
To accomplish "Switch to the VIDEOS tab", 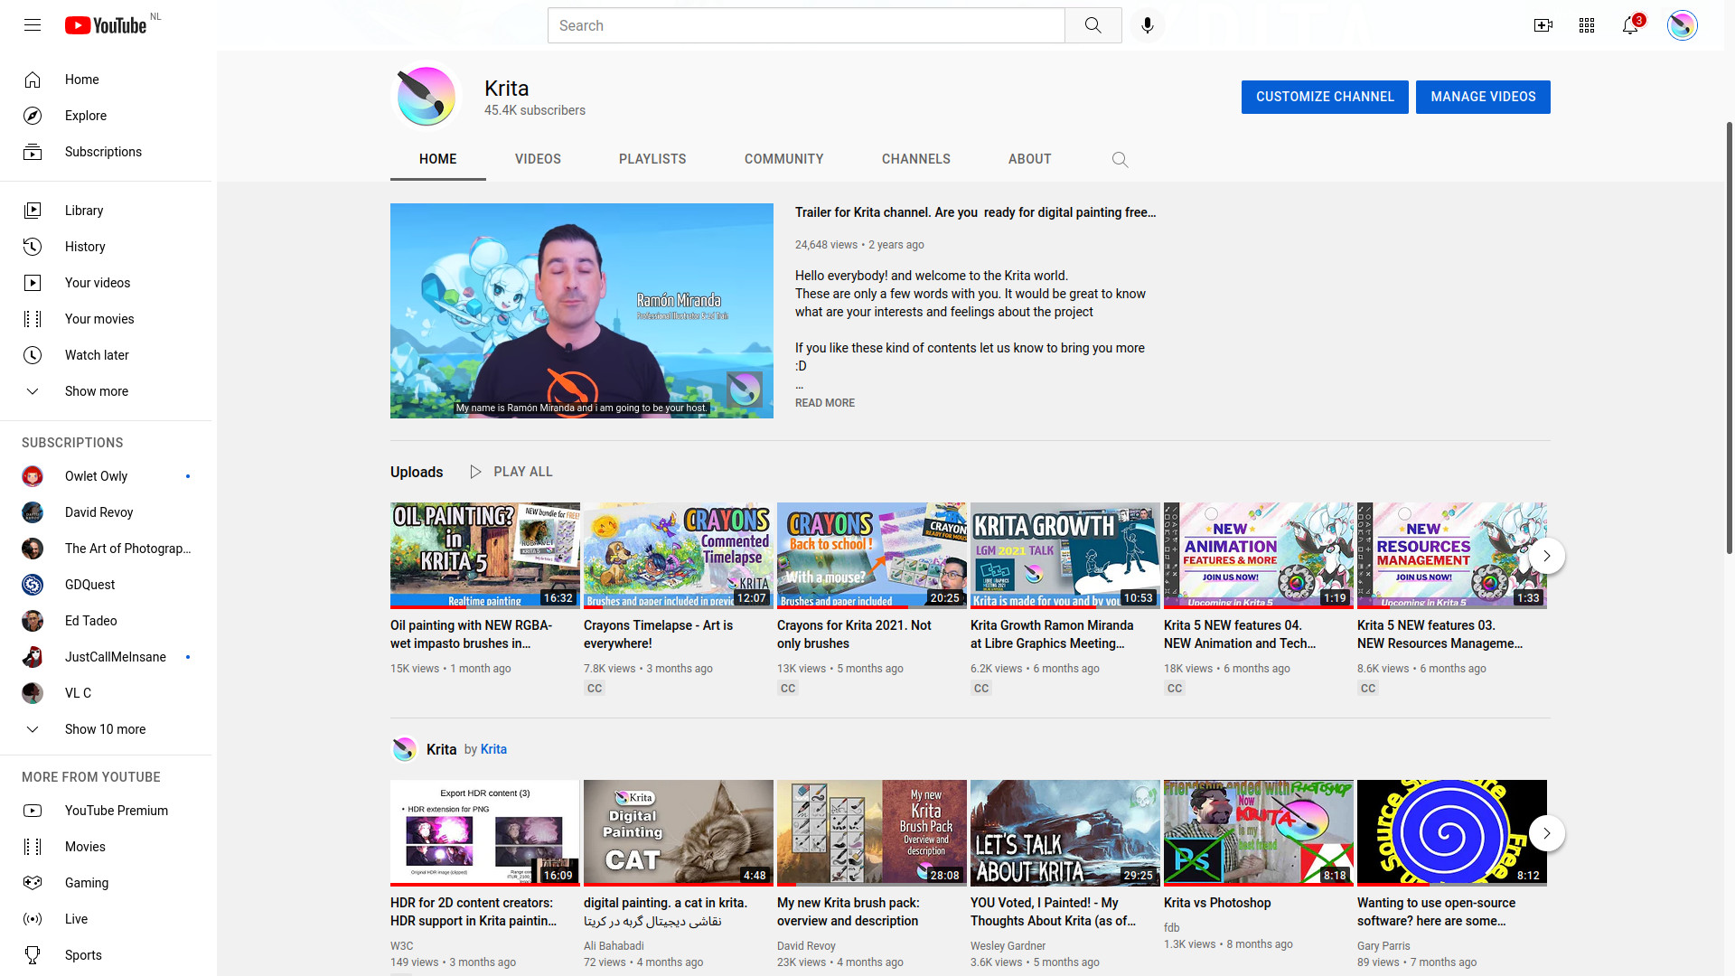I will click(x=538, y=159).
